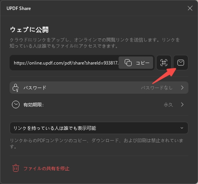This screenshot has height=184, width=198.
Task: Click the 有効期限 label
Action: pos(33,105)
